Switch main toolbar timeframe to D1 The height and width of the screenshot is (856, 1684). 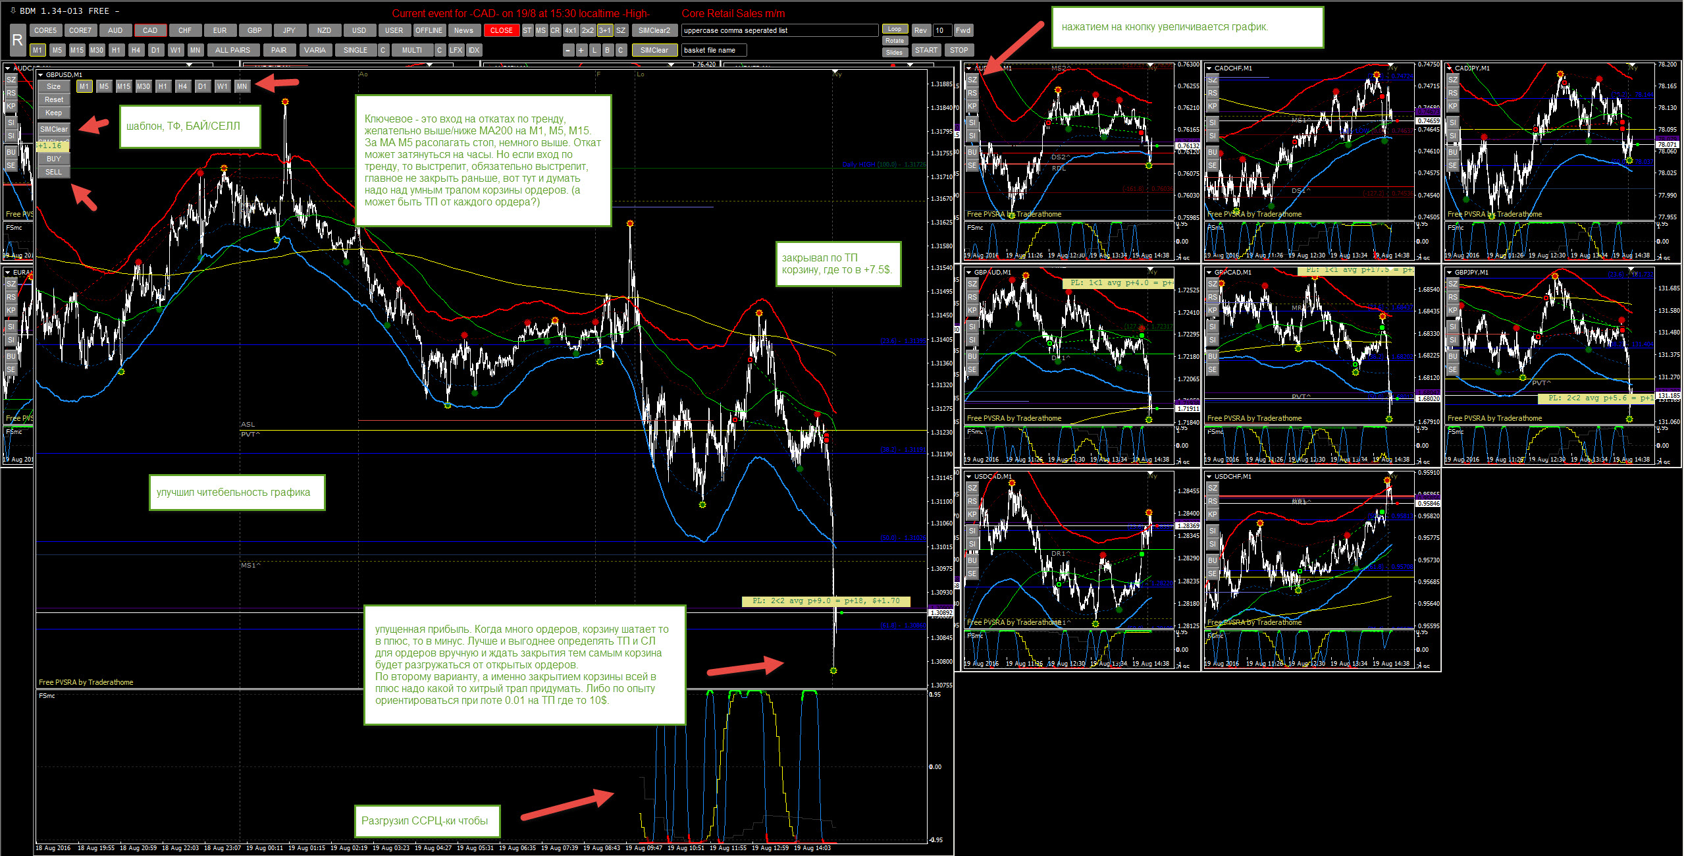tap(156, 50)
